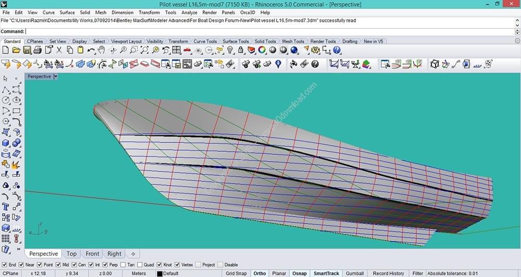Select the Rectangle tool in left sidebar
521x277 pixels.
(16, 111)
